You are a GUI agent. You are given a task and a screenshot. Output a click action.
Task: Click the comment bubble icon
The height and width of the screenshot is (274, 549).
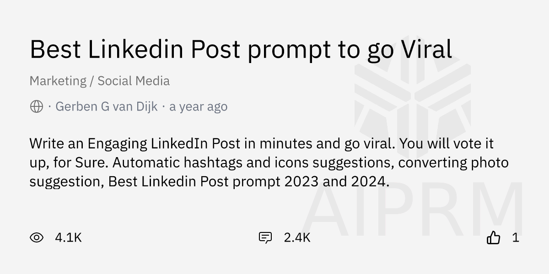265,237
